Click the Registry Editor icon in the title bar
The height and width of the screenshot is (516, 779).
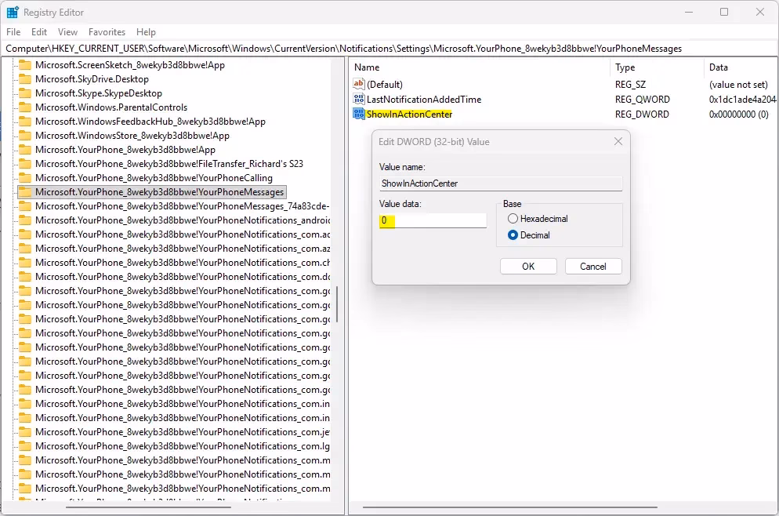click(x=12, y=12)
